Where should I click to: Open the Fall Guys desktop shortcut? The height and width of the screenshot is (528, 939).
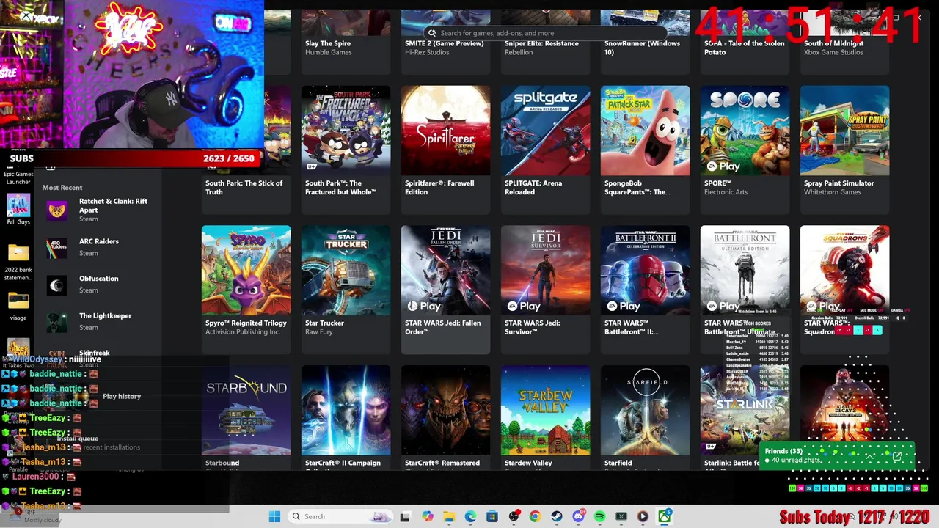coord(18,209)
